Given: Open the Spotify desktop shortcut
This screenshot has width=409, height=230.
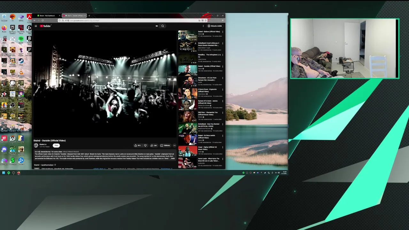Looking at the screenshot, I should click(21, 39).
